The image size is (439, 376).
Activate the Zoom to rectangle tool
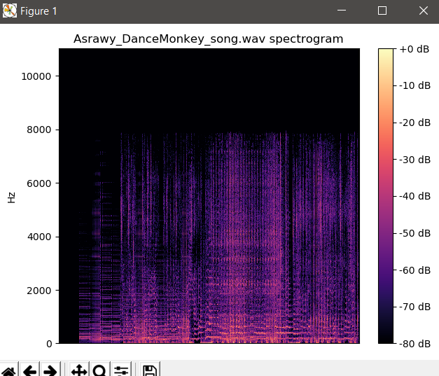click(x=99, y=370)
